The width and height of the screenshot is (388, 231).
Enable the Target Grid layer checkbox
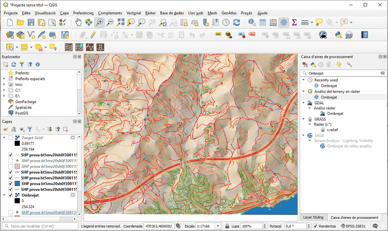[x=11, y=138]
